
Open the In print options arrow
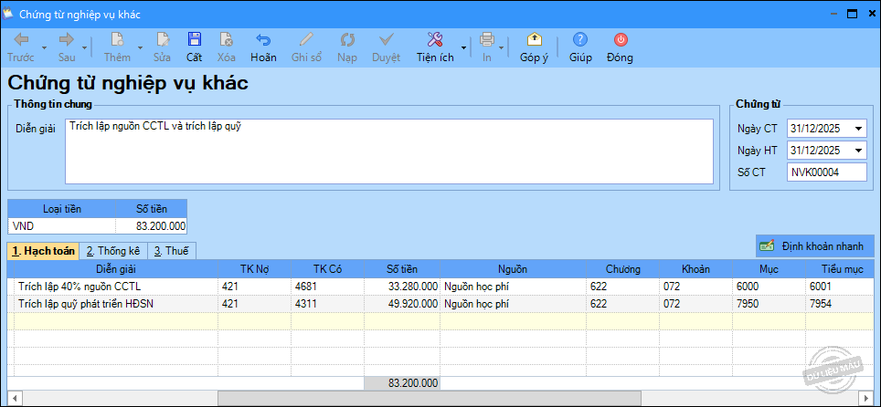click(x=502, y=47)
